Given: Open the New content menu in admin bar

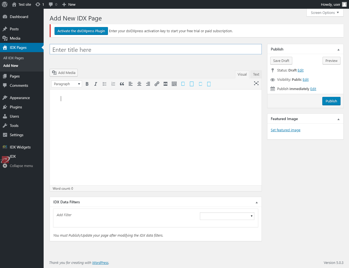Looking at the screenshot, I should tap(69, 4).
